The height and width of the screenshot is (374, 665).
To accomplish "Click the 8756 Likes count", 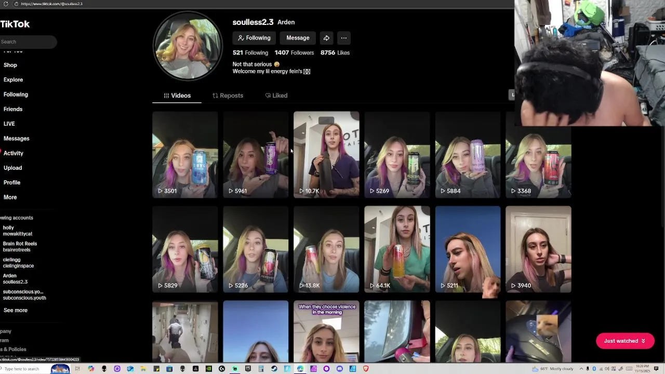I will pos(335,52).
